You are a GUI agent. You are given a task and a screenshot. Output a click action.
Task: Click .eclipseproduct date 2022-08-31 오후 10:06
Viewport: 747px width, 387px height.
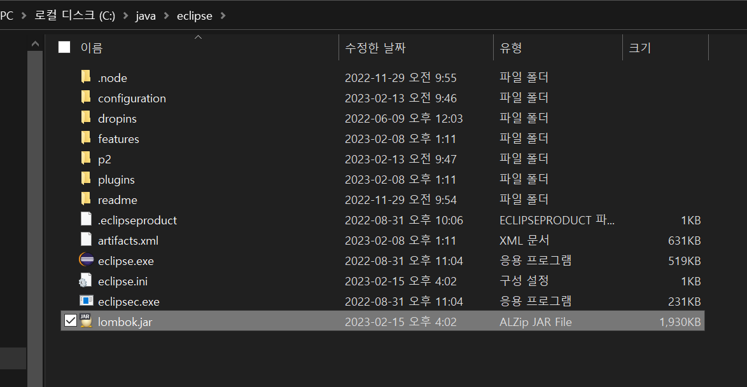[403, 220]
